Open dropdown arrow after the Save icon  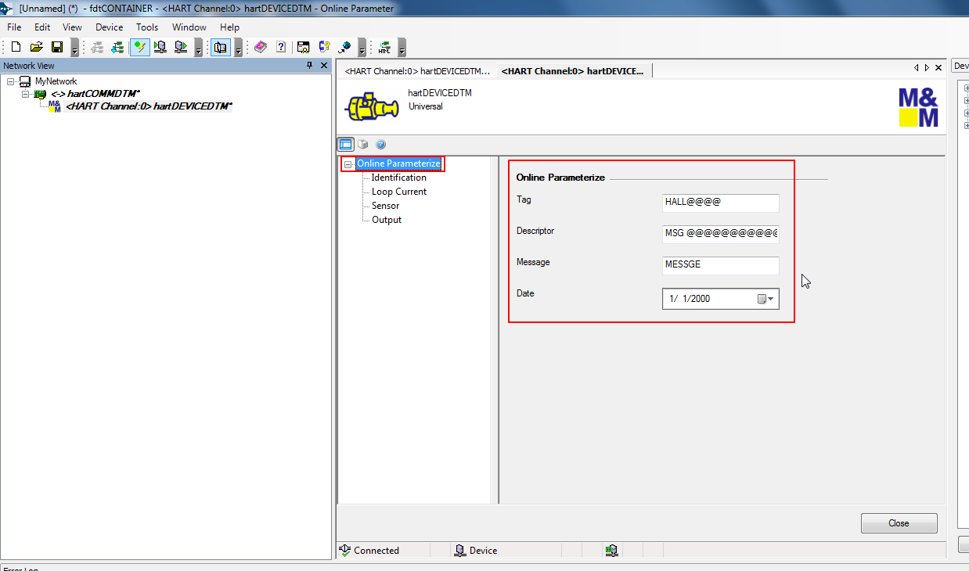coord(74,48)
